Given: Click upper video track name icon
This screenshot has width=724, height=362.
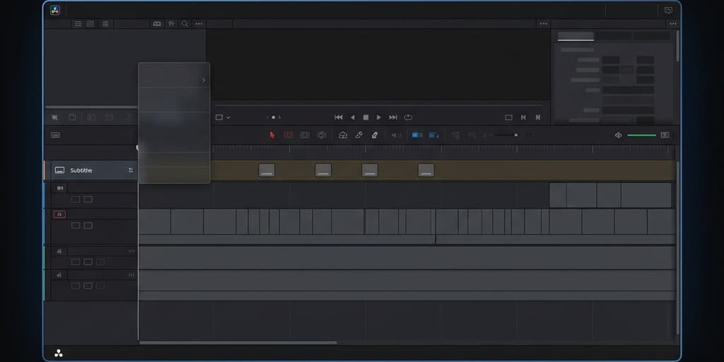Looking at the screenshot, I should coord(60,188).
